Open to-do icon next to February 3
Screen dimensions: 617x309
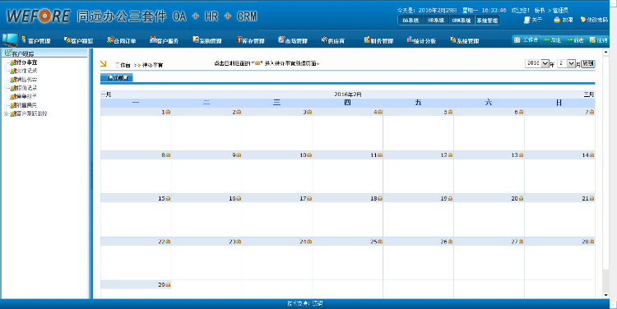[309, 112]
